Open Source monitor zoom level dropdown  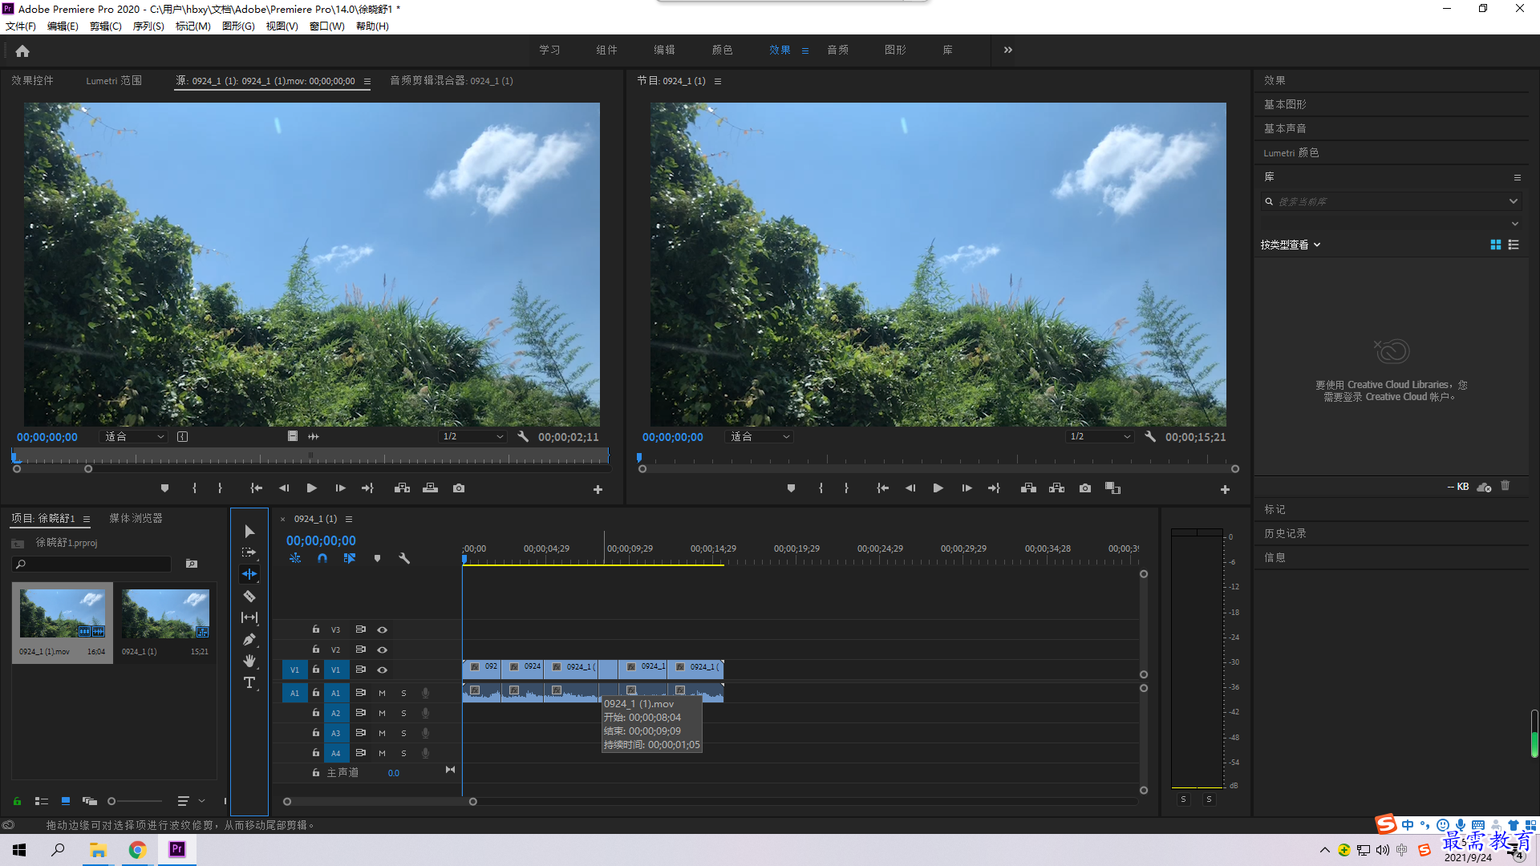tap(134, 437)
